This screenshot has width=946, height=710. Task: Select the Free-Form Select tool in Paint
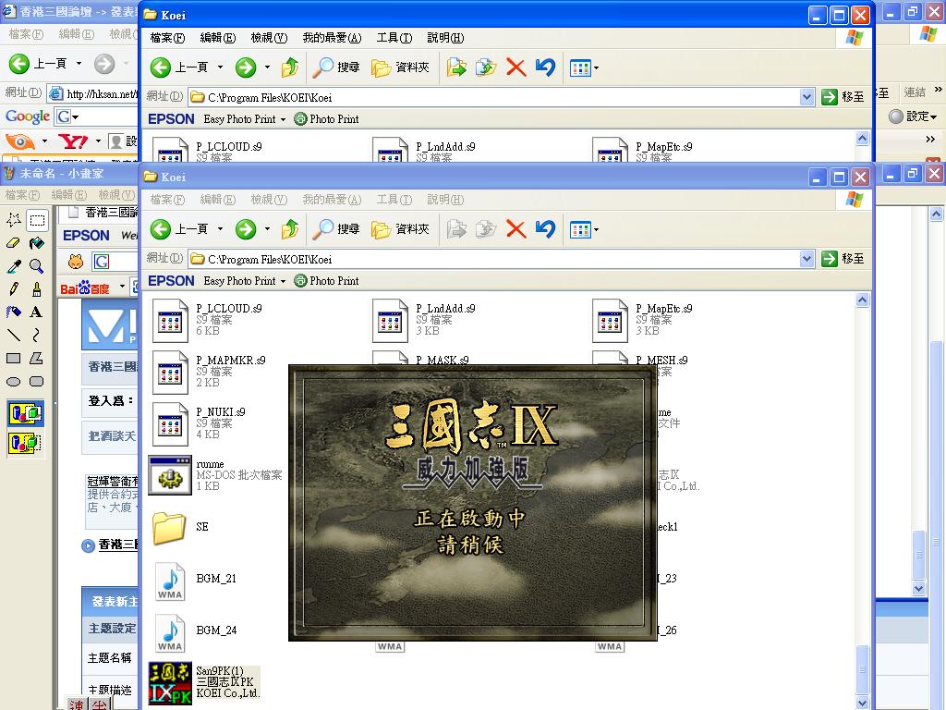pyautogui.click(x=14, y=220)
